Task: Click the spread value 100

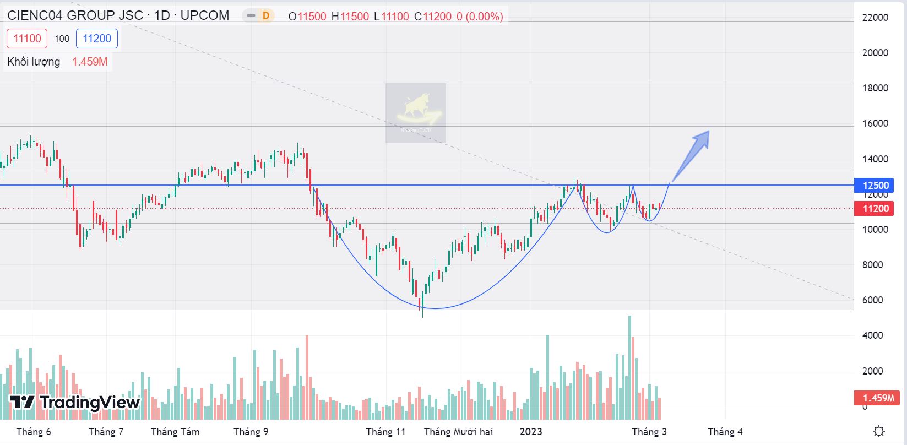Action: coord(62,39)
